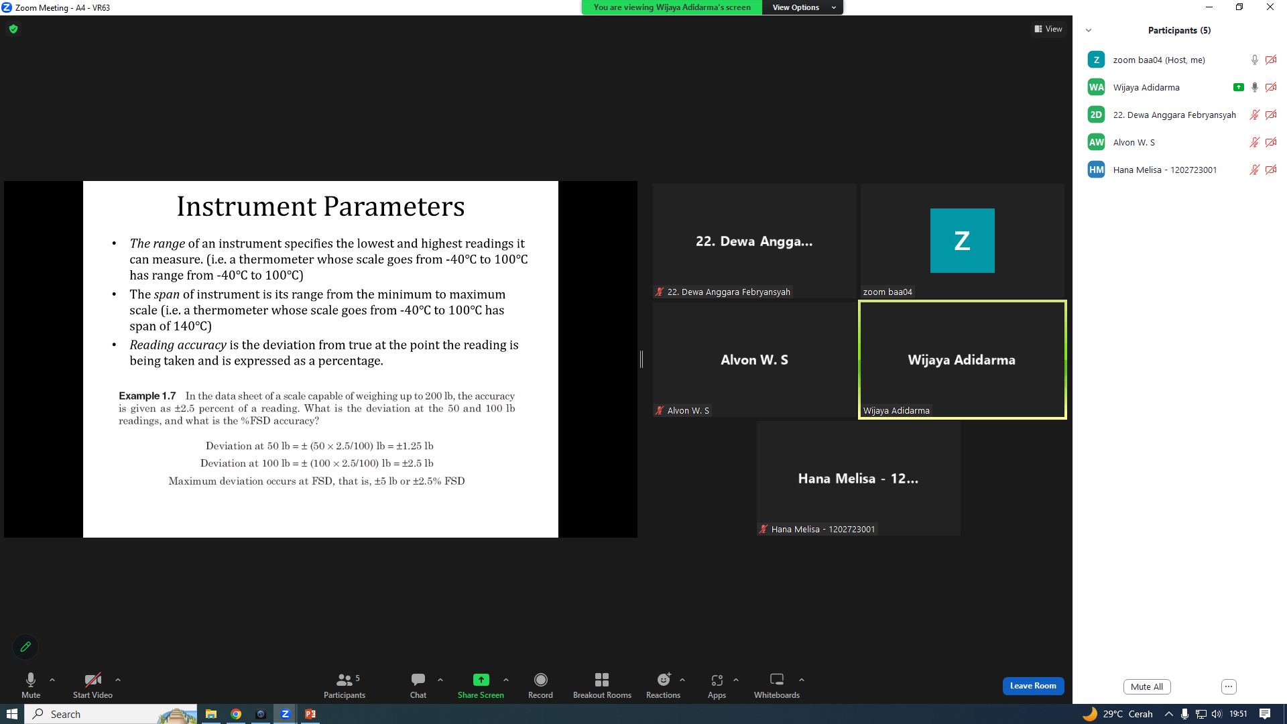Click the AW avatar in participants list
The height and width of the screenshot is (724, 1287).
click(1096, 142)
